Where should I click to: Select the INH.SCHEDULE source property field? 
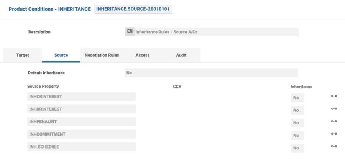pyautogui.click(x=81, y=147)
